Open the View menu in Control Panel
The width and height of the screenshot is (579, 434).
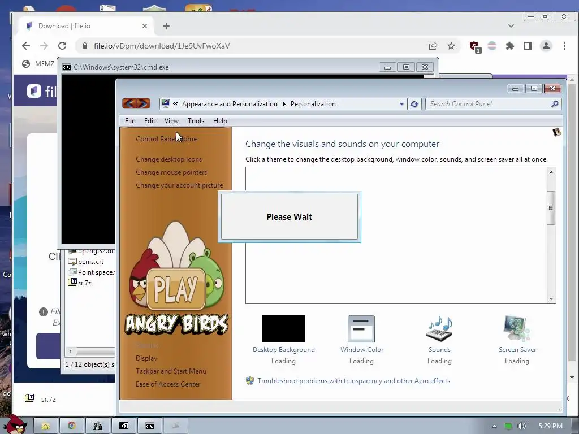tap(171, 121)
